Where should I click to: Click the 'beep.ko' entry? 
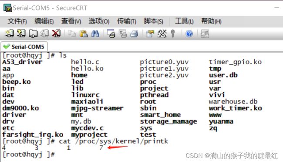17,82
